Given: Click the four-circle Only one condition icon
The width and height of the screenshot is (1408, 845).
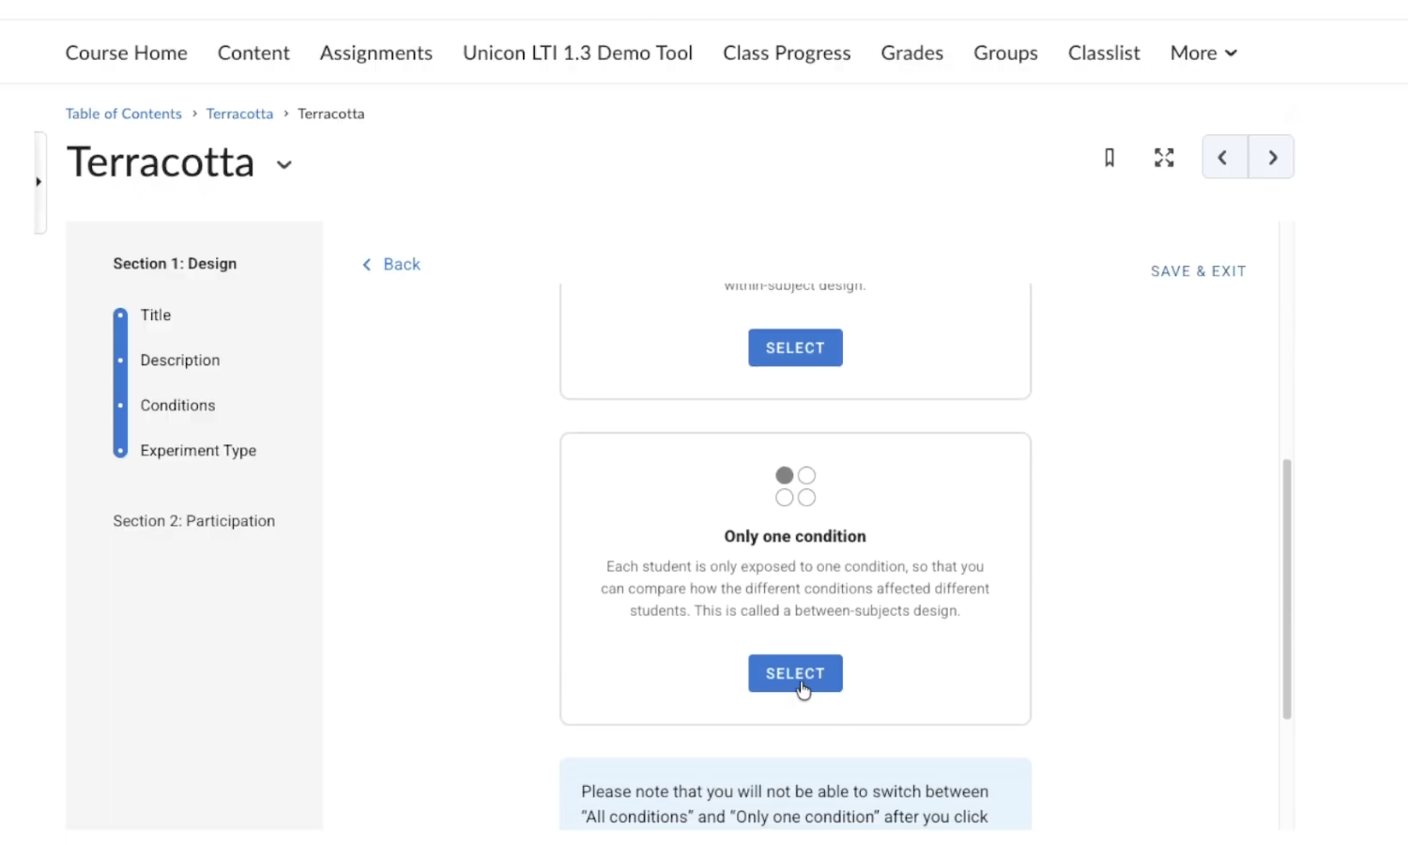Looking at the screenshot, I should point(795,486).
